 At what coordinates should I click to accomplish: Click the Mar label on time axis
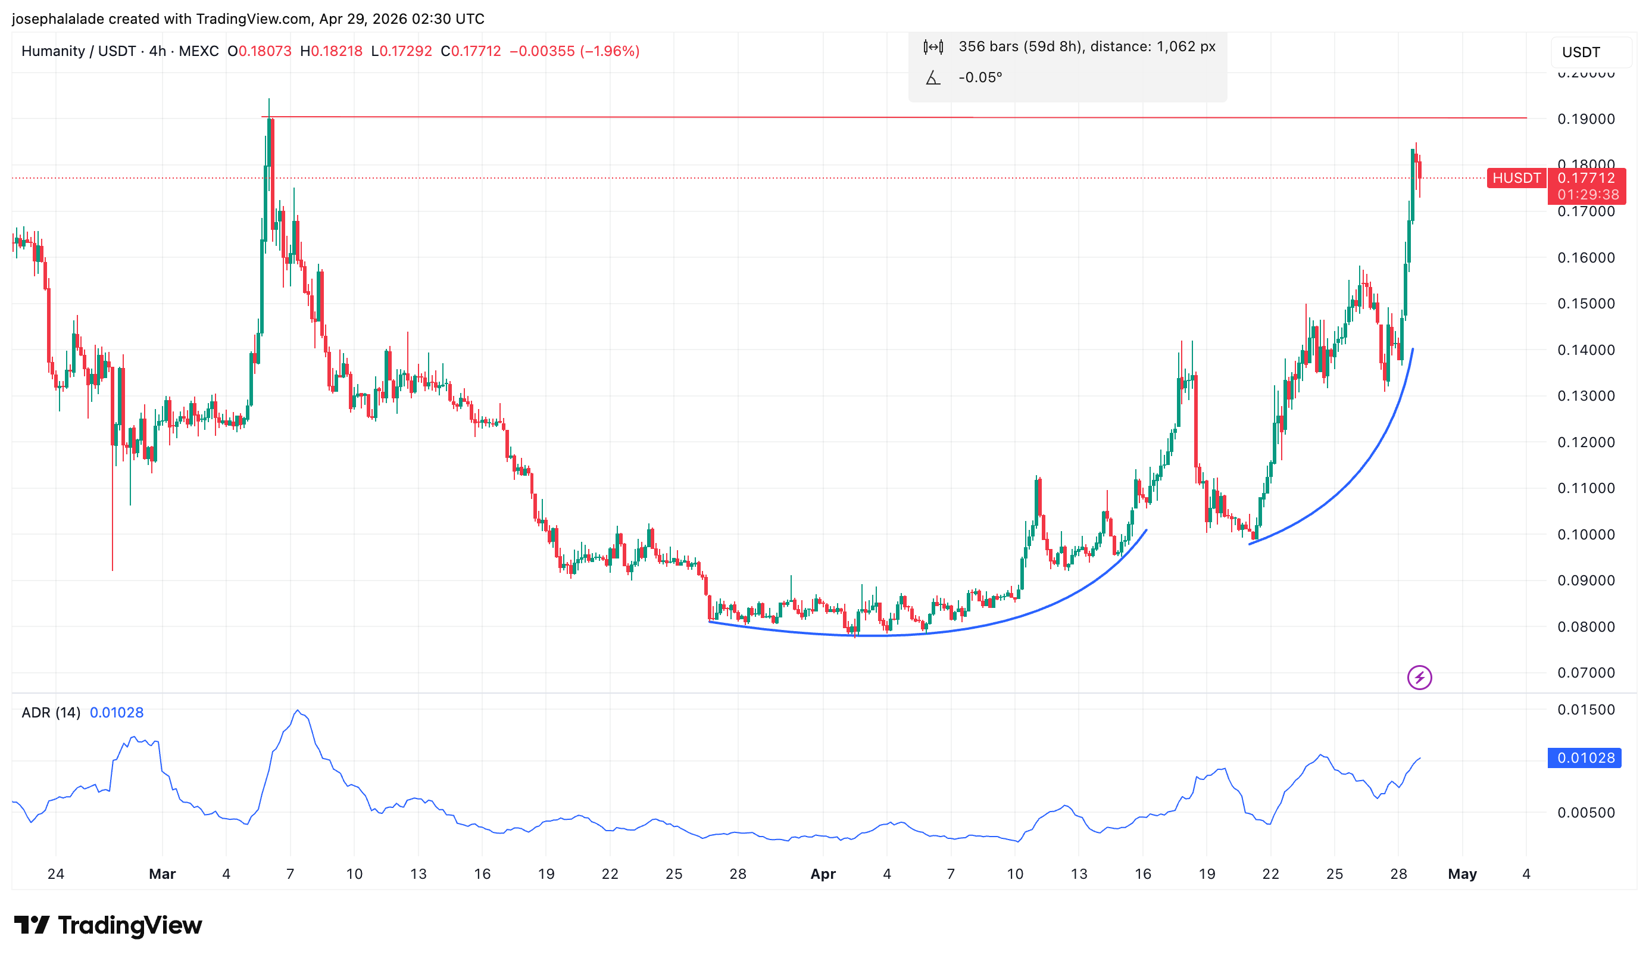(x=163, y=873)
